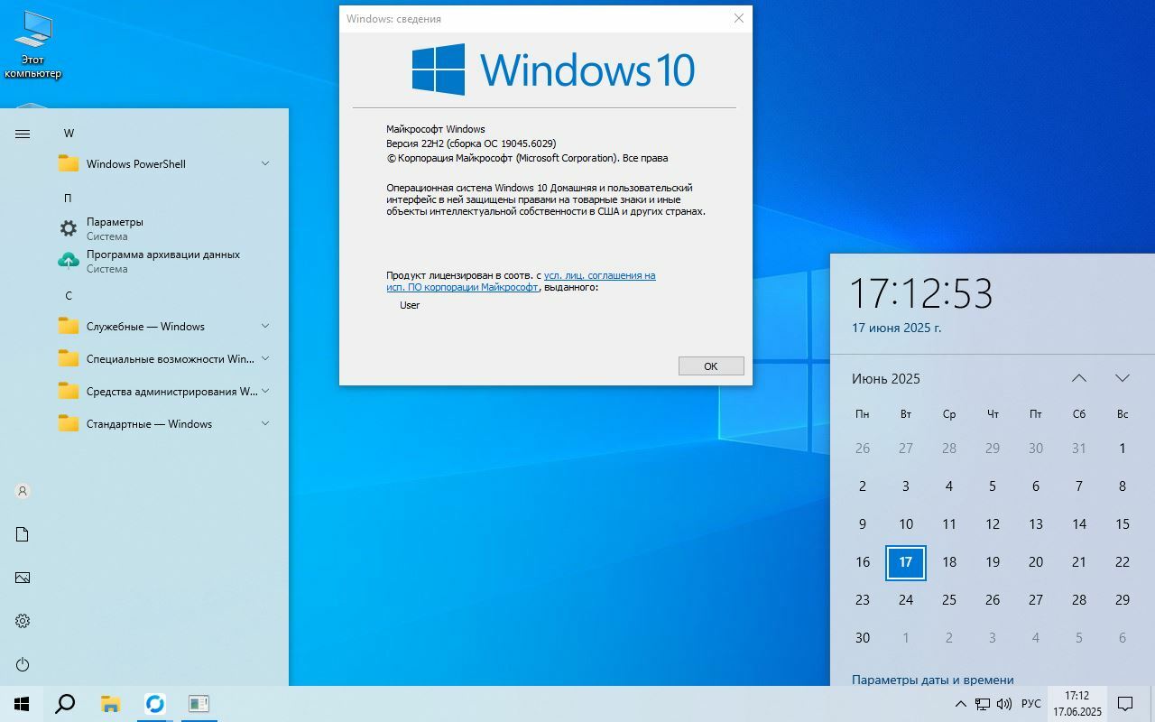Click the power icon in Start menu
The height and width of the screenshot is (722, 1155).
23,664
